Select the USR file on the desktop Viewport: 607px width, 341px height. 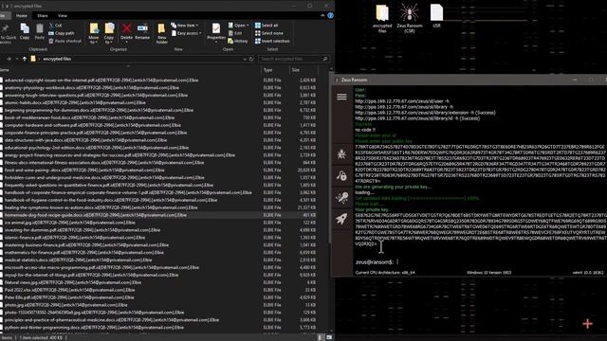click(436, 16)
